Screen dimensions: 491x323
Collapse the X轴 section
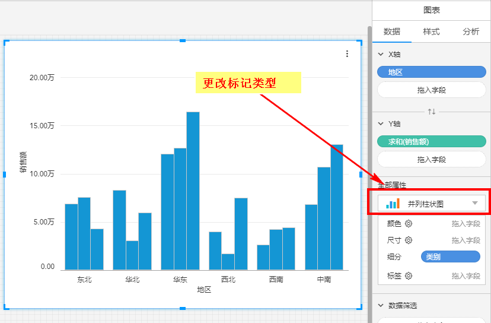click(x=381, y=54)
